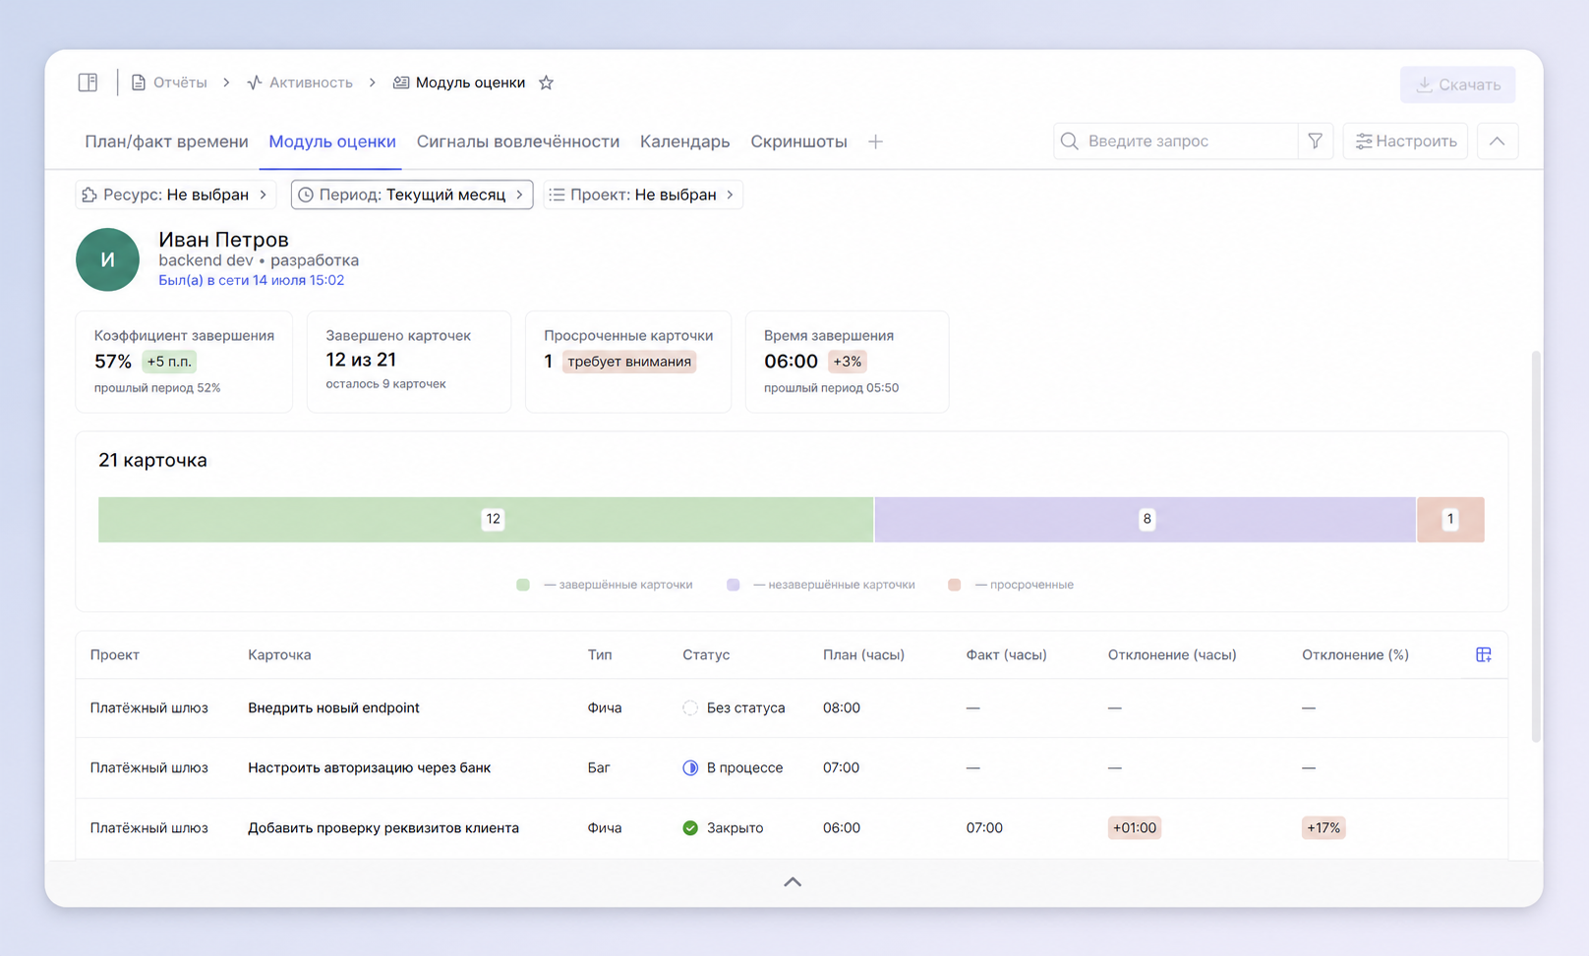Click the Модуль оценки breadcrumb text
1589x956 pixels.
(x=470, y=83)
